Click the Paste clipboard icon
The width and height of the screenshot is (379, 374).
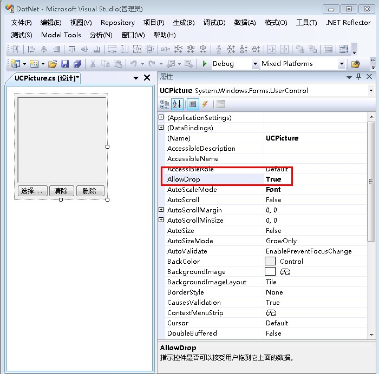[118, 64]
